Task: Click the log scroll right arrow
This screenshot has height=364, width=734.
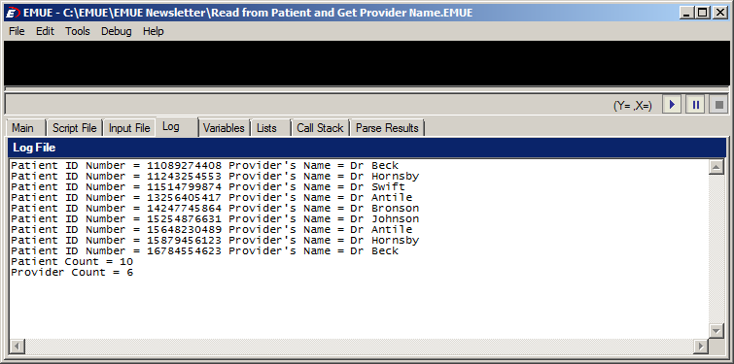Action: 701,347
